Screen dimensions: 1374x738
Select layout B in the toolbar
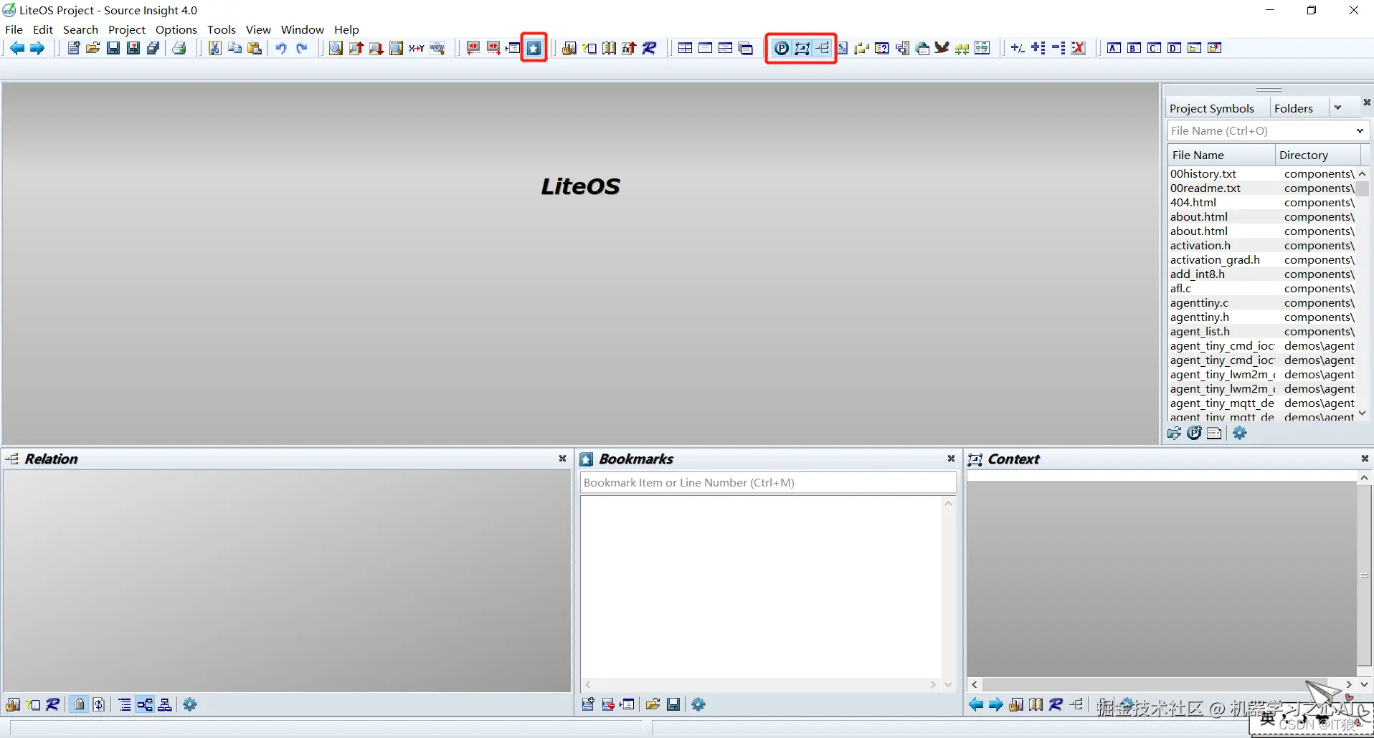click(x=1134, y=48)
